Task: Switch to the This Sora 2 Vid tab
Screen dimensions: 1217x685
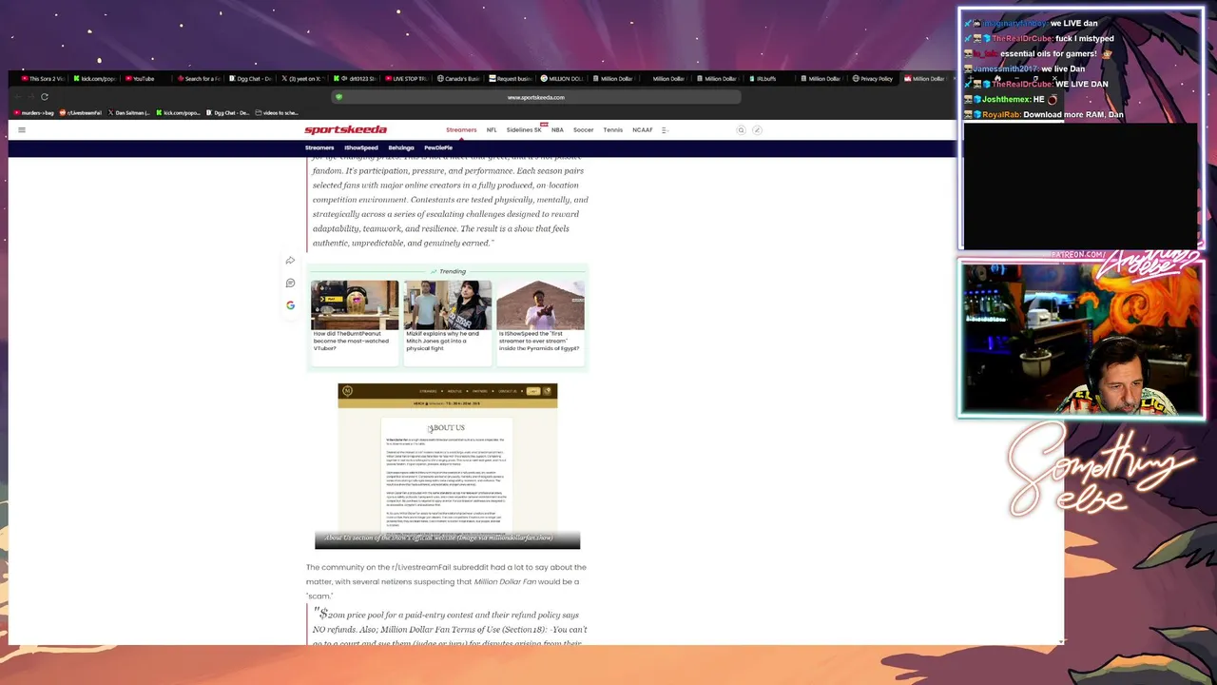Action: coord(43,79)
